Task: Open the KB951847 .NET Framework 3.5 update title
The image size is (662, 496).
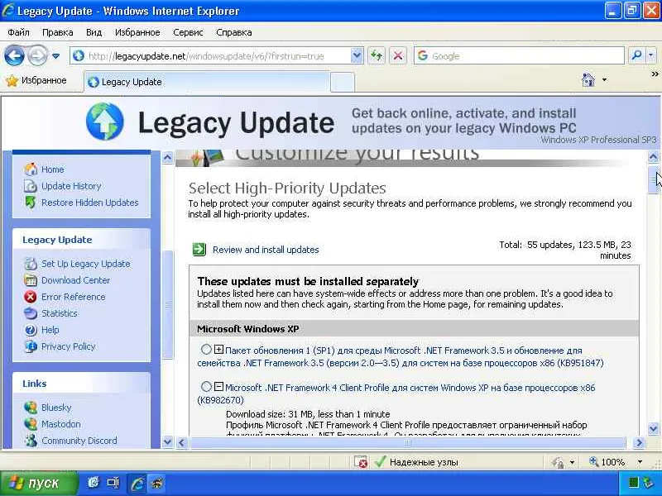Action: (401, 357)
